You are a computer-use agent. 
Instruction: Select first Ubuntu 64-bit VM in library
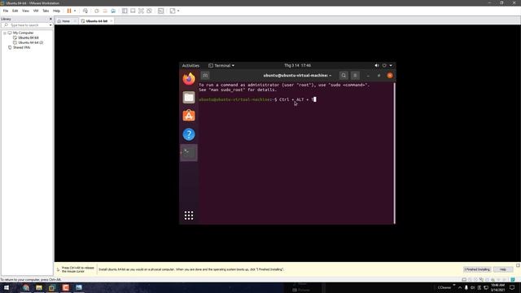[28, 38]
